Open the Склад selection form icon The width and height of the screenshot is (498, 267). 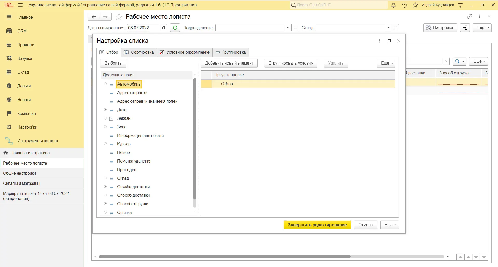[x=395, y=28]
